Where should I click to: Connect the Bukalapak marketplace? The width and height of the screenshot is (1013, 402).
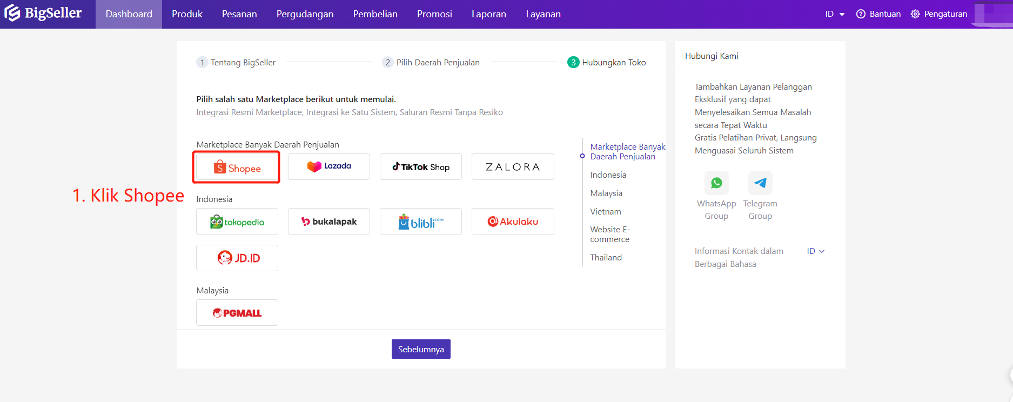tap(329, 222)
